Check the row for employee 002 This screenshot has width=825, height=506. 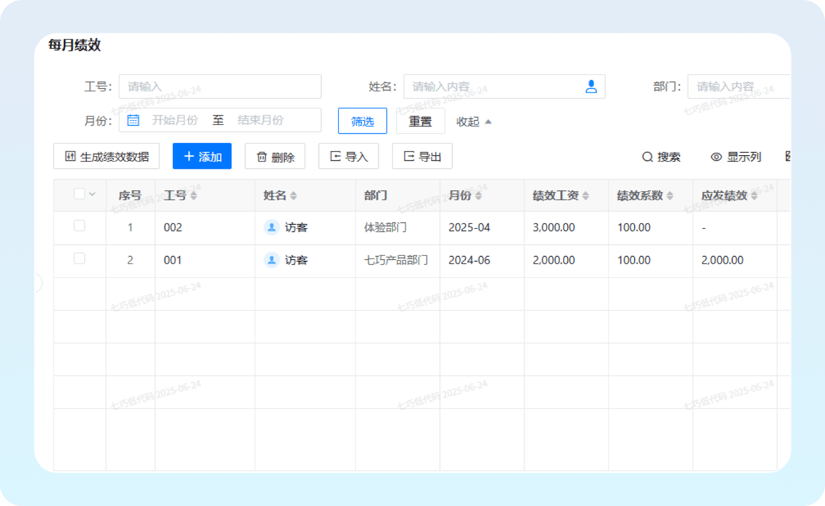tap(79, 226)
